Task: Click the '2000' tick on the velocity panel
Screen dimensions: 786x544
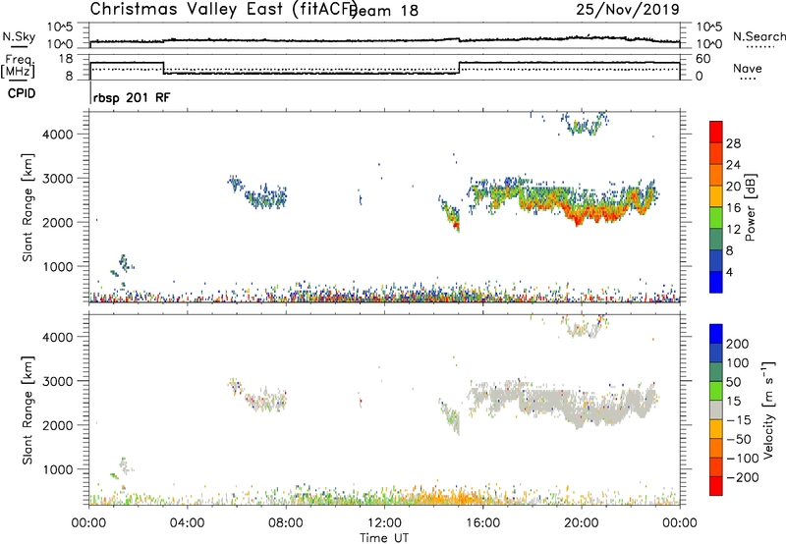Action: pyautogui.click(x=58, y=425)
